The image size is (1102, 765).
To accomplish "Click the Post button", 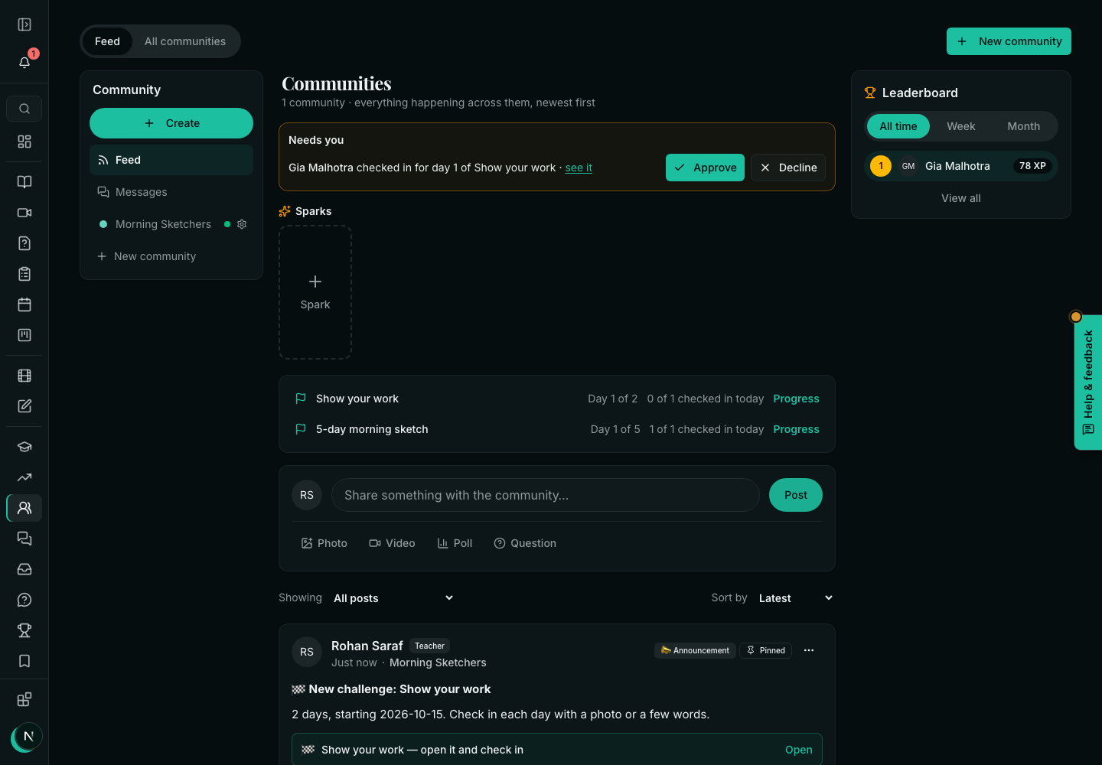I will tap(796, 495).
